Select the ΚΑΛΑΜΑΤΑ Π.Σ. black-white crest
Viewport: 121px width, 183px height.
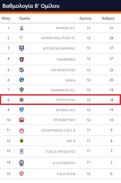[x=22, y=90]
